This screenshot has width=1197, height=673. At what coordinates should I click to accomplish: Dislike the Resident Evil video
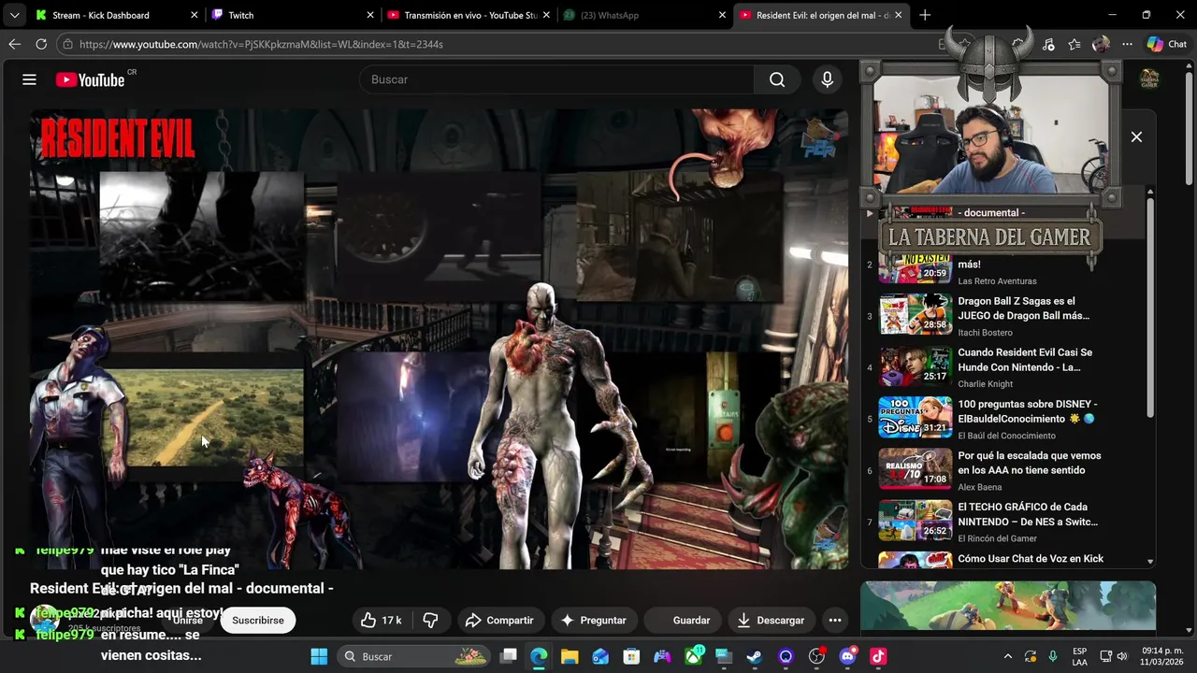tap(430, 620)
